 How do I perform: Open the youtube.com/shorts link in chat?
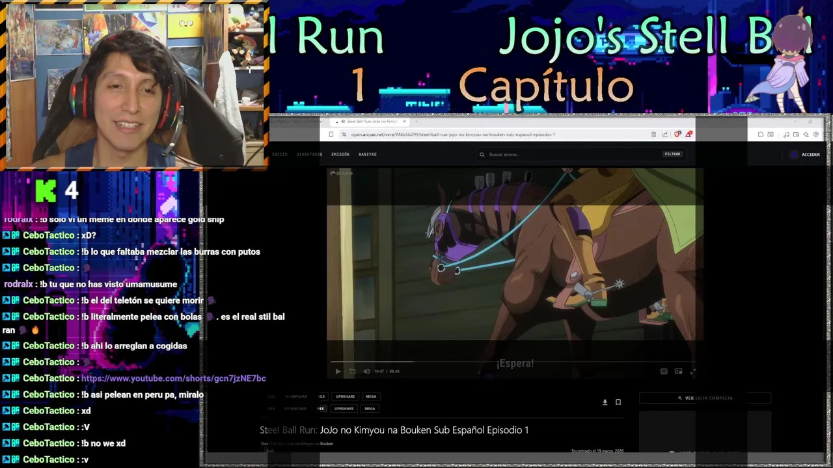pyautogui.click(x=174, y=378)
